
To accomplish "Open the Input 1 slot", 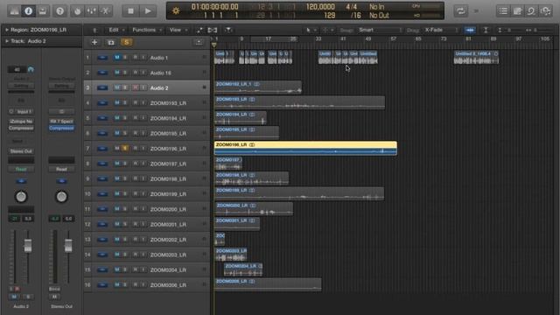I will click(x=24, y=112).
